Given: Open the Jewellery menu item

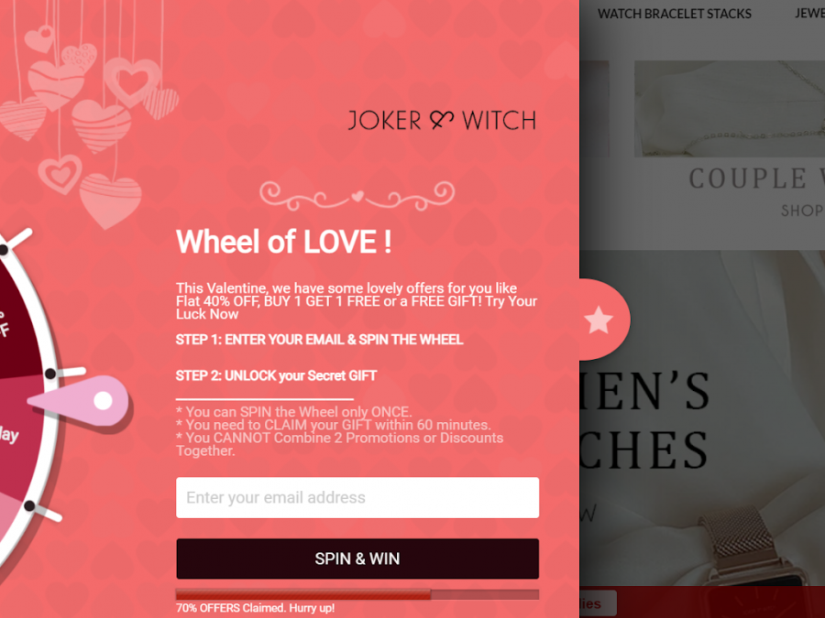Looking at the screenshot, I should point(809,14).
